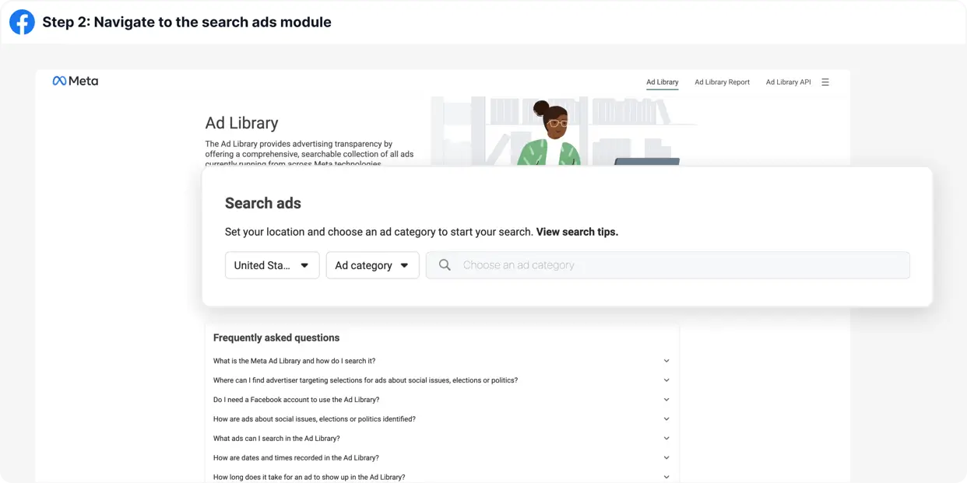The image size is (967, 483).
Task: Open the Ad Library Report tab
Action: point(722,82)
